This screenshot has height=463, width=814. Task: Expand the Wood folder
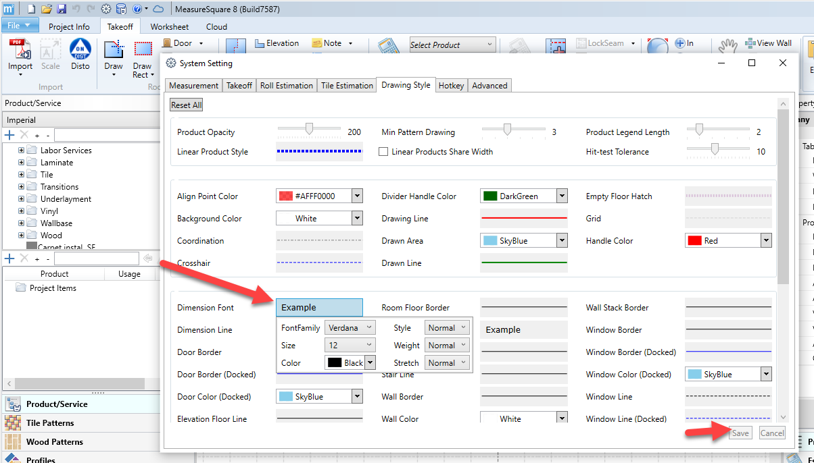pos(22,236)
